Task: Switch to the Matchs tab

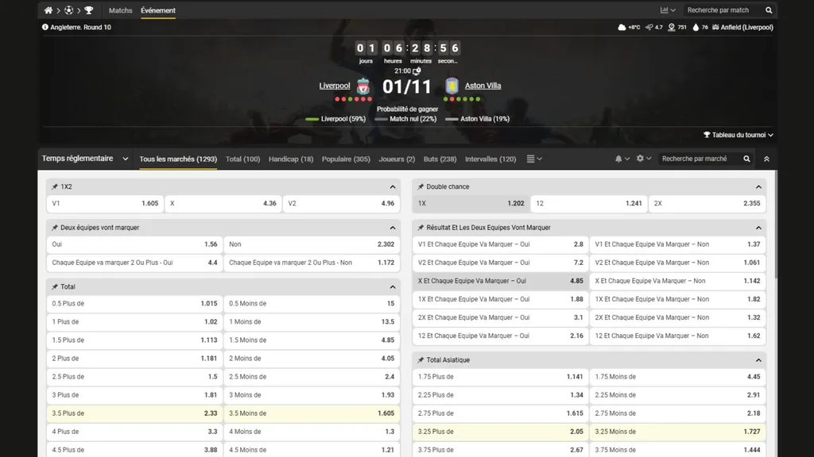Action: pos(121,10)
